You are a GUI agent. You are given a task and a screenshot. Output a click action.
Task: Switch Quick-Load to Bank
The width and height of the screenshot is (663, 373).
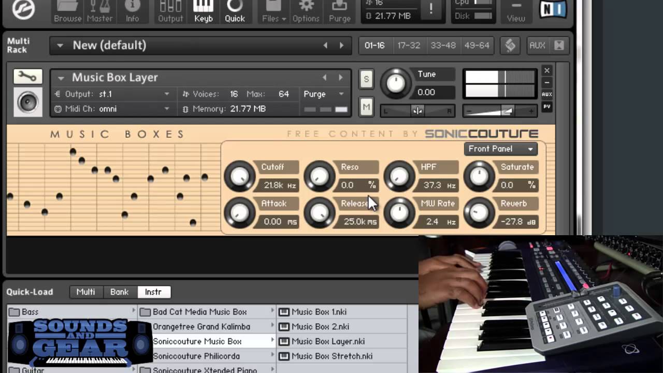pos(119,292)
